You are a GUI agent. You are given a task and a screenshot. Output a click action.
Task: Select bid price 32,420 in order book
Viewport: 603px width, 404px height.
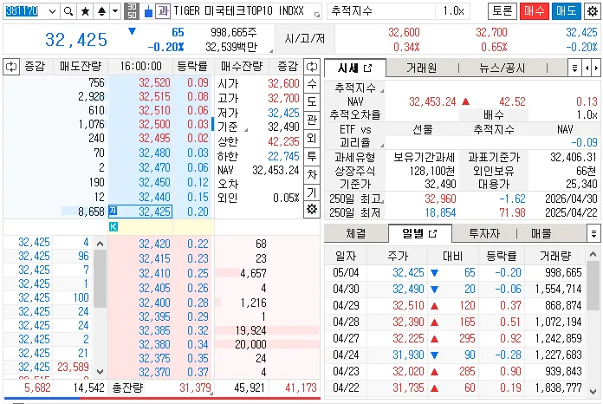pos(154,244)
